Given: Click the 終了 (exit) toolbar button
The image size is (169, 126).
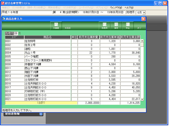Looking at the screenshot, I should pos(139,26).
